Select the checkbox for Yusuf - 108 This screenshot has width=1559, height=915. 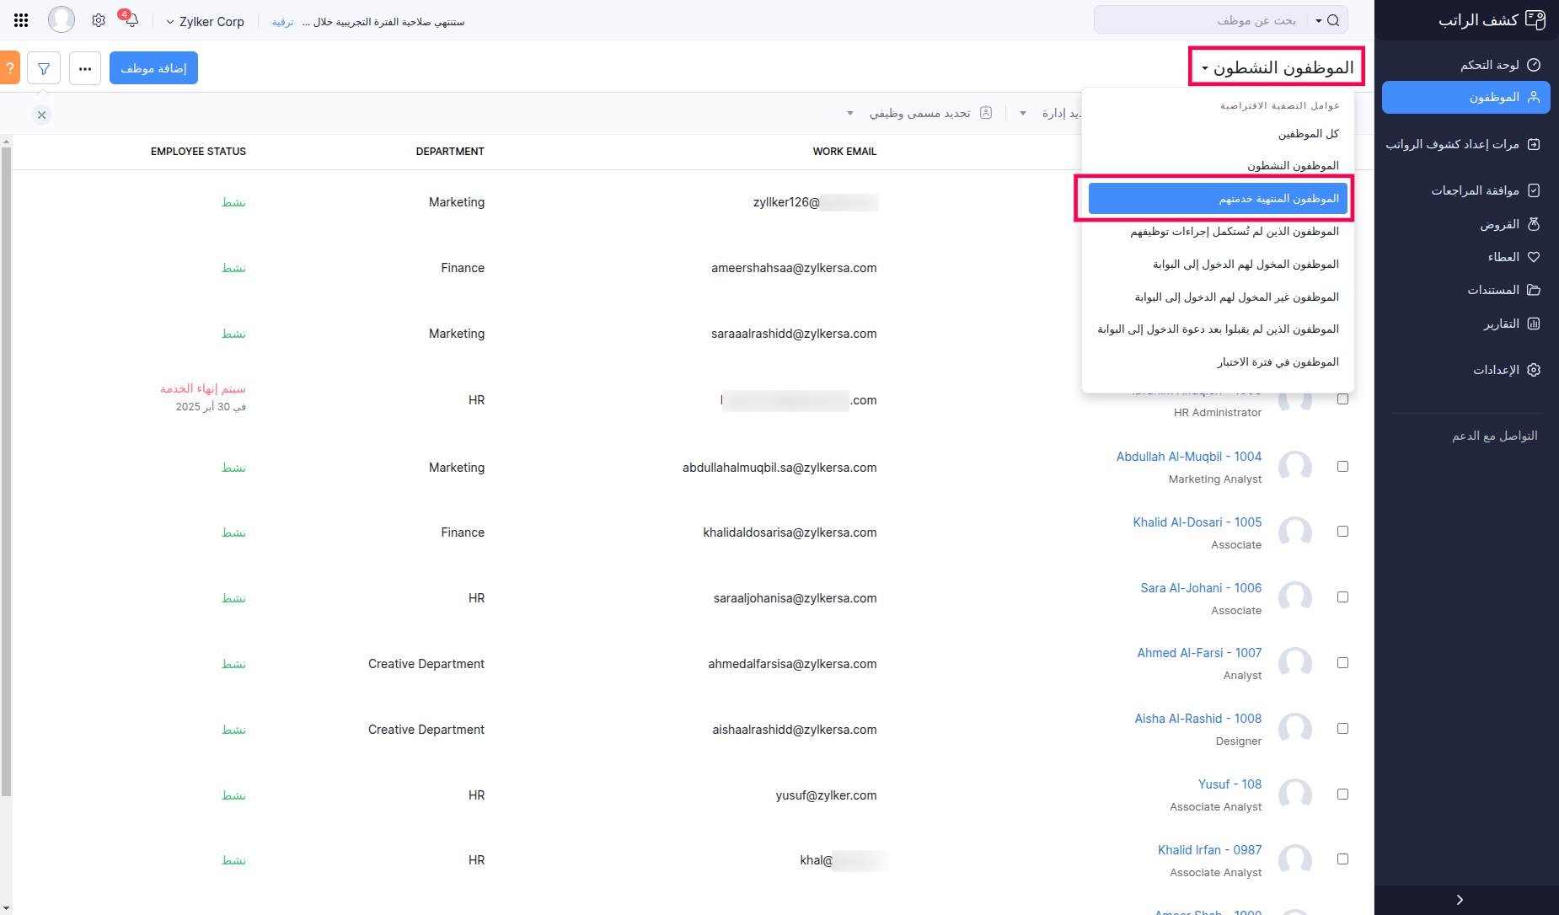pos(1342,793)
